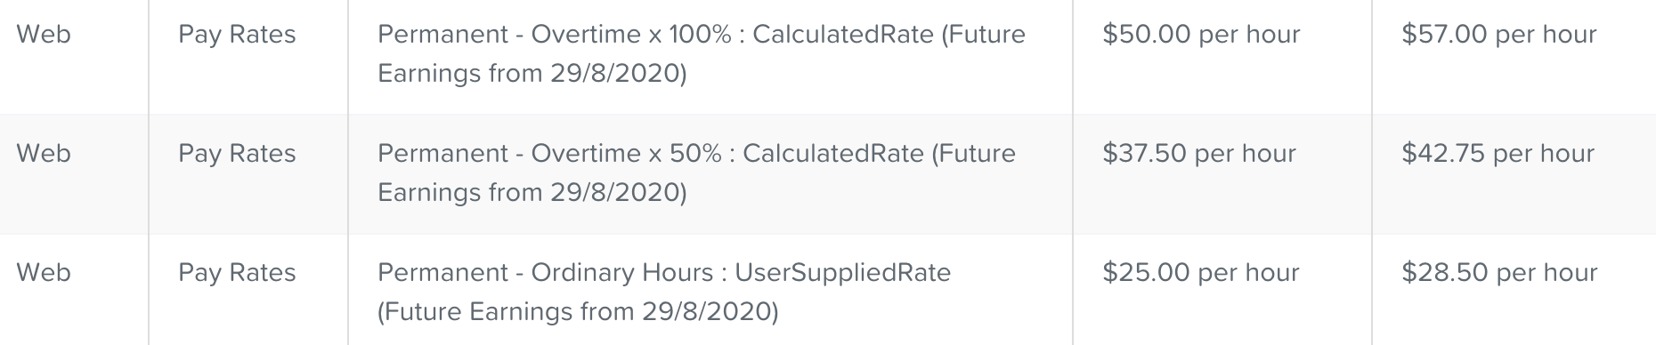Click 'Earnings from 29/8/2020)' under Overtime 100%

532,74
